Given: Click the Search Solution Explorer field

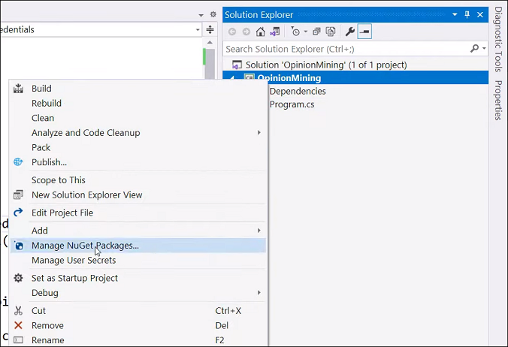Looking at the screenshot, I should [346, 49].
